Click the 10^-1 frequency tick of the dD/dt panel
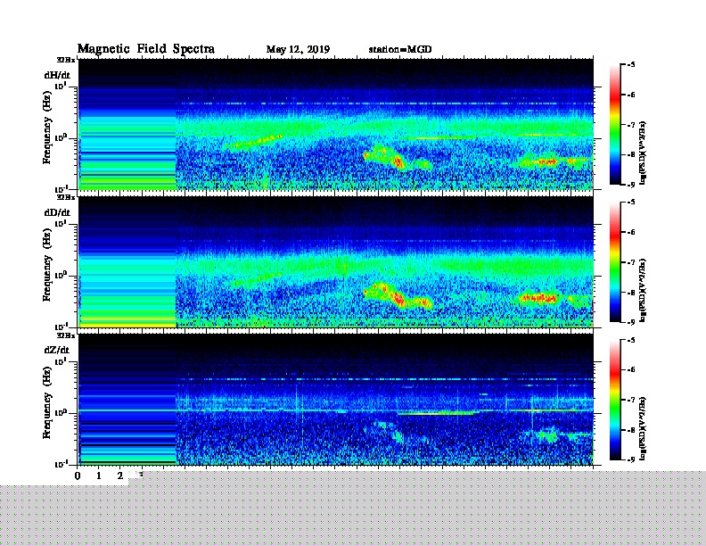This screenshot has width=706, height=546. (61, 327)
